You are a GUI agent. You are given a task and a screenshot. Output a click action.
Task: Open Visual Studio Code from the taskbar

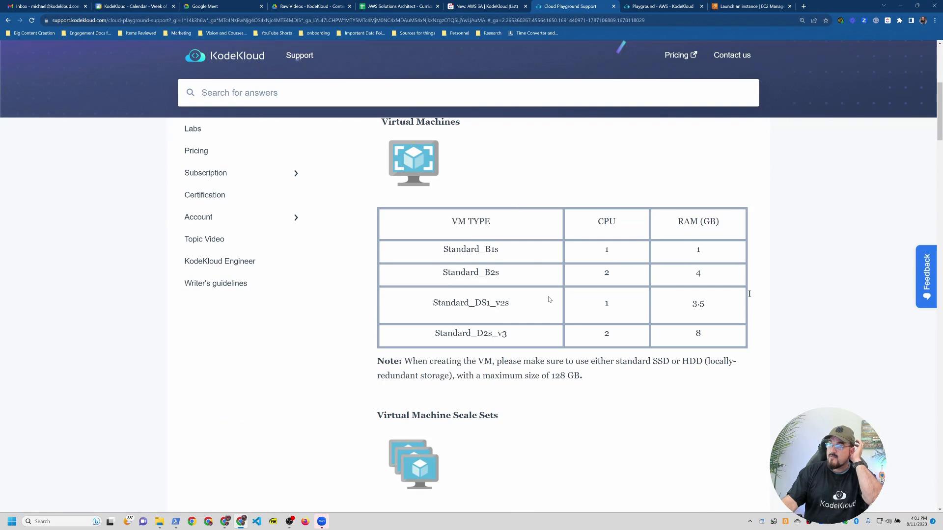click(257, 521)
